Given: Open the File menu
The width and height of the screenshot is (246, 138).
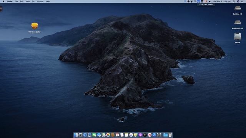Looking at the screenshot, I should 16,2.
